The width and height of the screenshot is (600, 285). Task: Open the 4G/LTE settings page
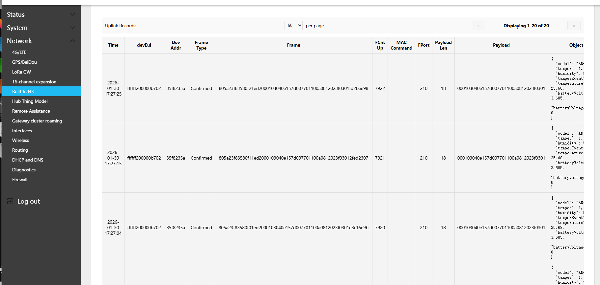point(19,52)
